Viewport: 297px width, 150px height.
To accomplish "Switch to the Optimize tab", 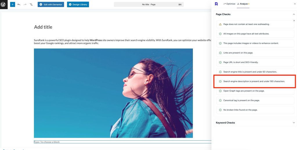I will (229, 4).
